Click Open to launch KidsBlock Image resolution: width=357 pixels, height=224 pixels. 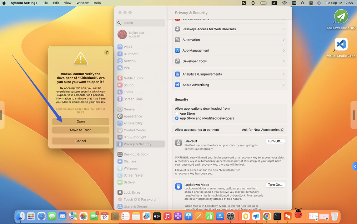[81, 121]
